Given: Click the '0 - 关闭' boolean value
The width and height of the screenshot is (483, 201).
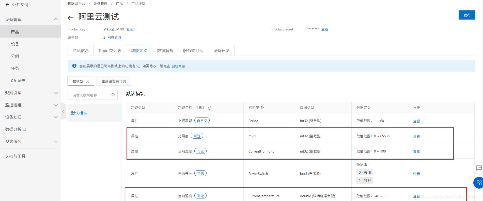Looking at the screenshot, I should click(365, 172).
